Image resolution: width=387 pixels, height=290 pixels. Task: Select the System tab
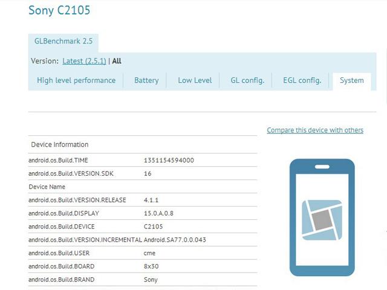pyautogui.click(x=351, y=80)
